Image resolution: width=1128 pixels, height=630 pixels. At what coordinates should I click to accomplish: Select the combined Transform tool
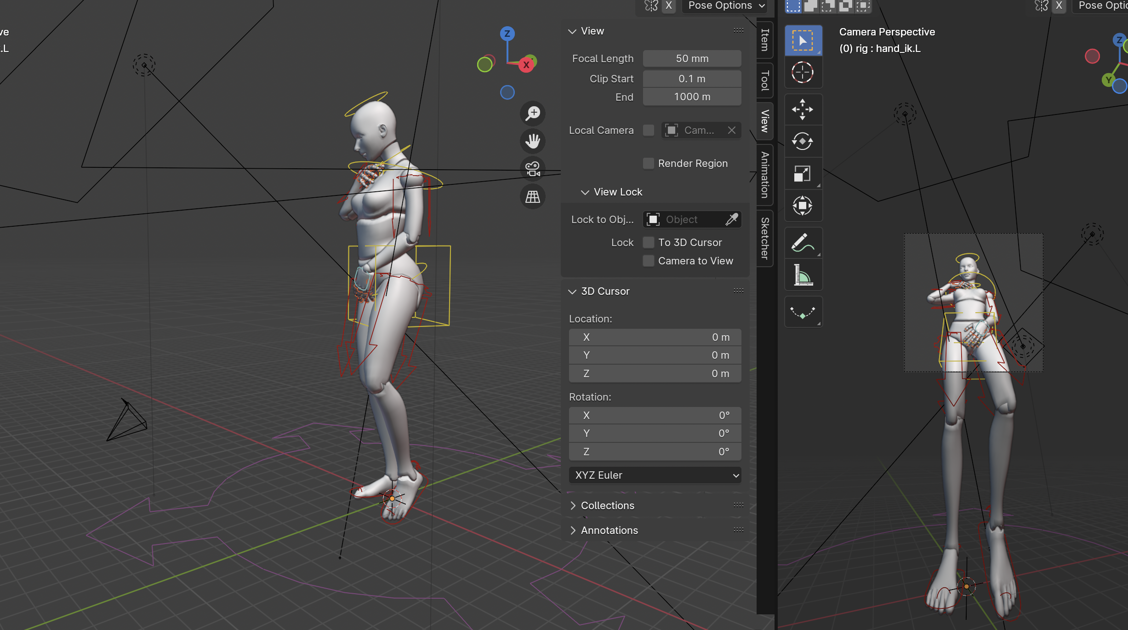click(803, 206)
